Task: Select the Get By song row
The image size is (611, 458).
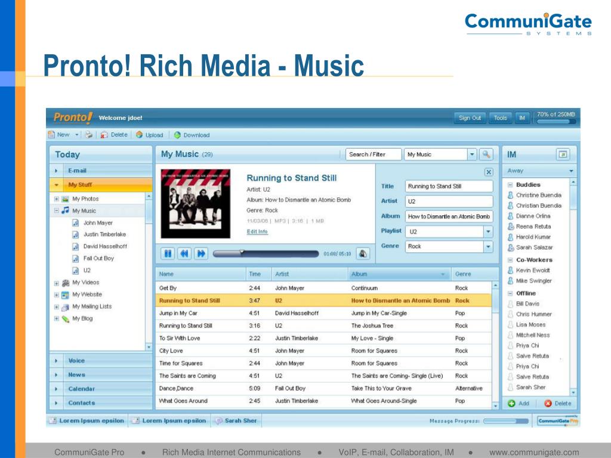Action: click(323, 288)
